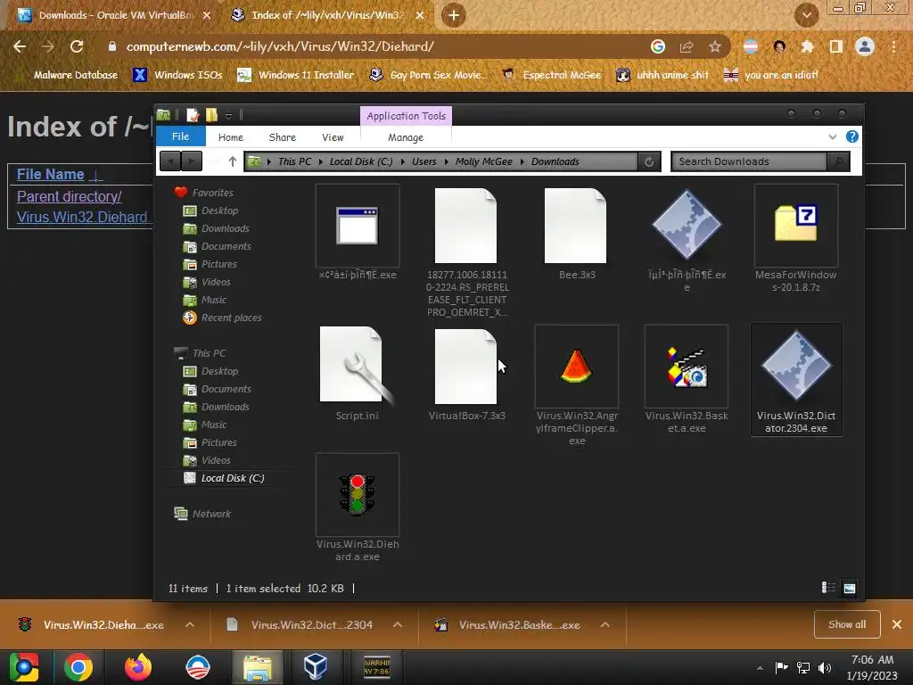The height and width of the screenshot is (685, 913).
Task: Select the Virus.Win32.Dictator.2304.exe file
Action: coord(796,379)
